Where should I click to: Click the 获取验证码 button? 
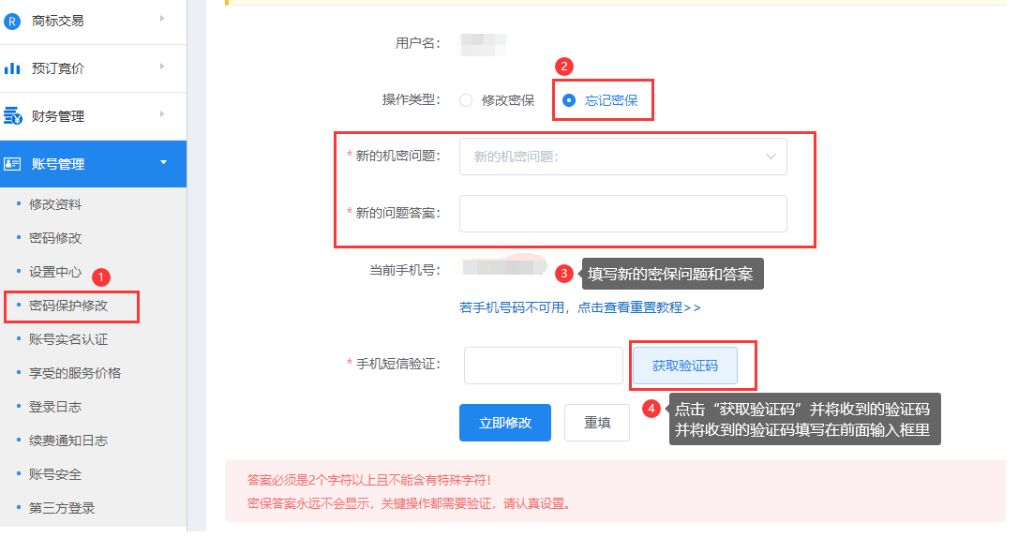click(x=684, y=366)
